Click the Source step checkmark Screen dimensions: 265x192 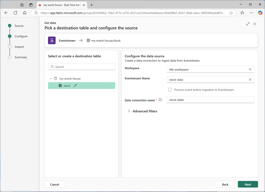tap(10, 26)
